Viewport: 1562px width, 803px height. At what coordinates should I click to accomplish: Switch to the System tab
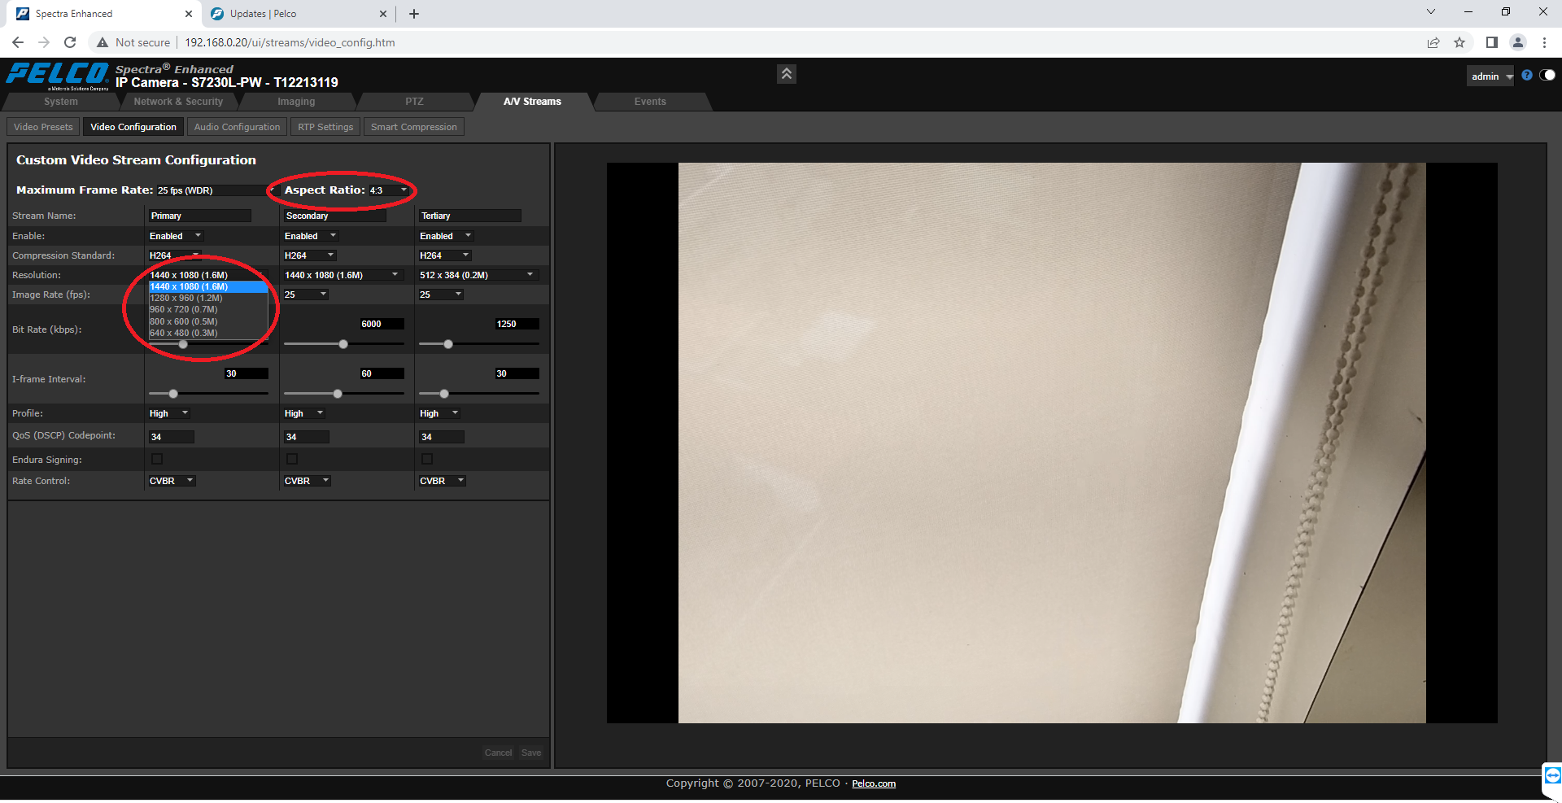click(x=61, y=102)
